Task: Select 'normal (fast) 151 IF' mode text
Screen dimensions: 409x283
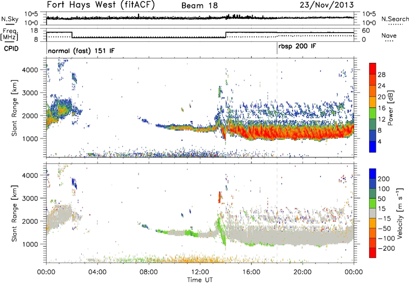Action: click(x=81, y=51)
